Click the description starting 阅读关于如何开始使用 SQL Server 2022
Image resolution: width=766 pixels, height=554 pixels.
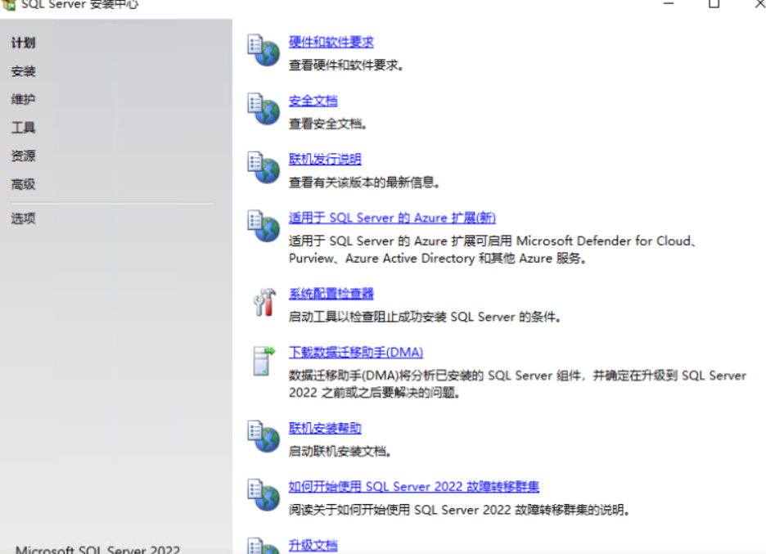click(x=459, y=510)
